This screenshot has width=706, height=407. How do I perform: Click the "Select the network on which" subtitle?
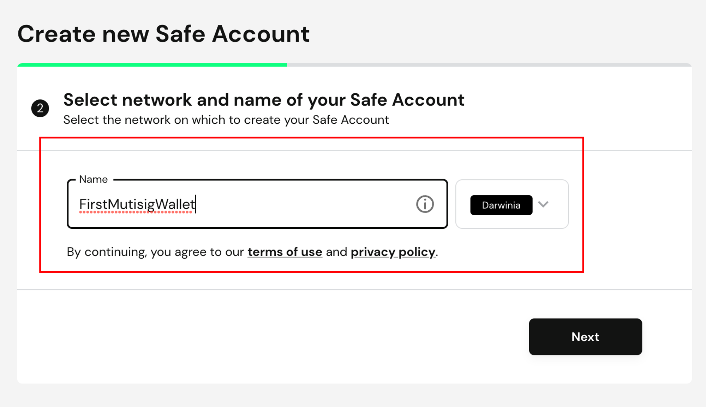click(226, 120)
